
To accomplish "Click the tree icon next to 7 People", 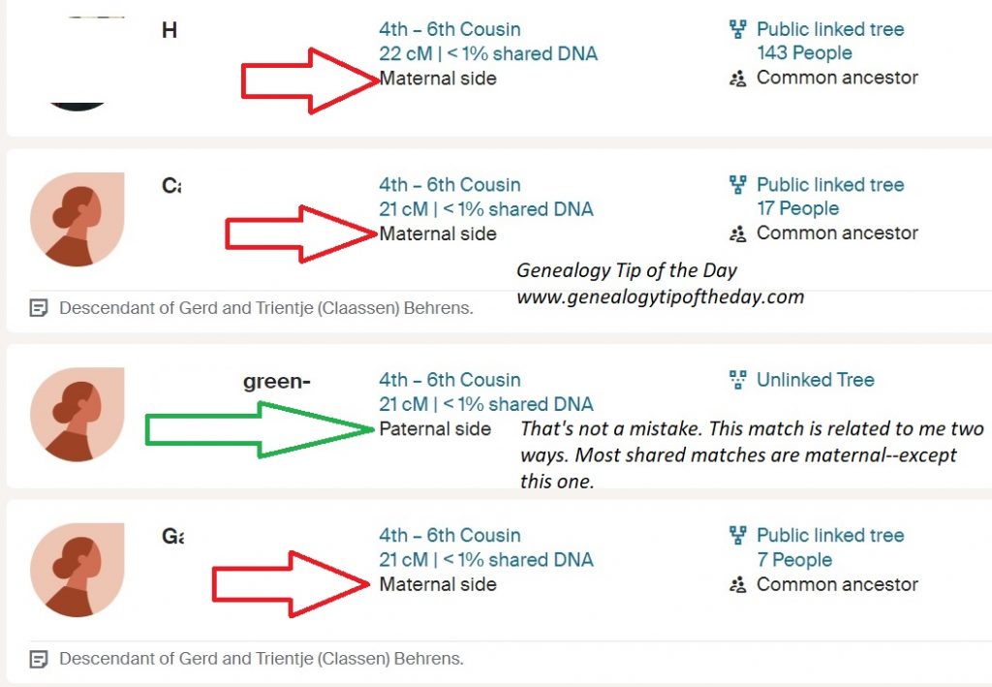I will (x=738, y=536).
